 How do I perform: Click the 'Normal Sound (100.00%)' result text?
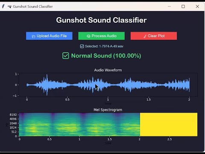(106, 56)
